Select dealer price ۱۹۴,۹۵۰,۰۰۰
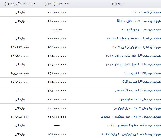The image size is (161, 138). point(20,117)
